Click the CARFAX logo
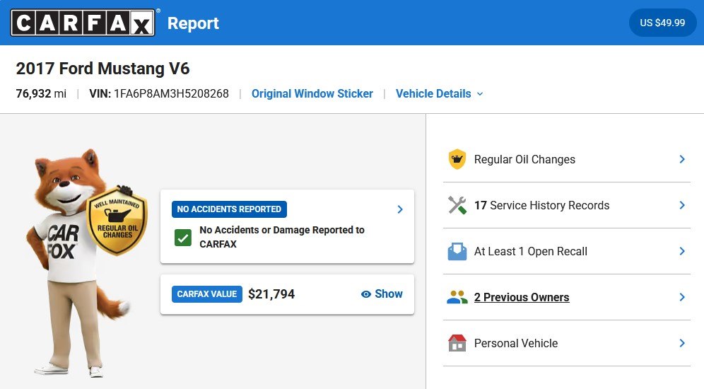The height and width of the screenshot is (389, 704). pos(83,23)
